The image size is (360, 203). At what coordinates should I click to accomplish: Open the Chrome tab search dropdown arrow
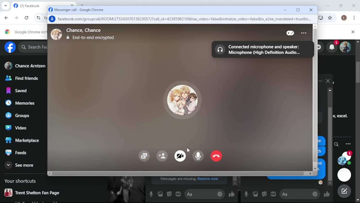(5, 6)
